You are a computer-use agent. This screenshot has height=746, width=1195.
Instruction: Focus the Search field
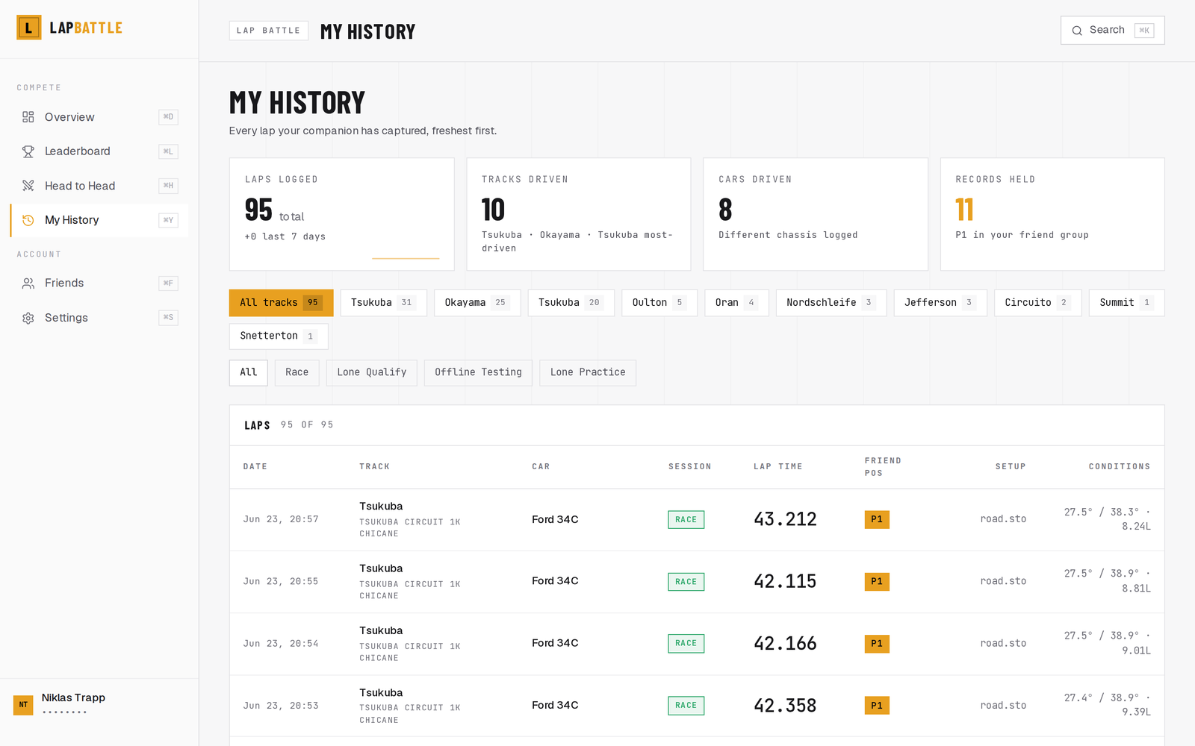pyautogui.click(x=1112, y=31)
